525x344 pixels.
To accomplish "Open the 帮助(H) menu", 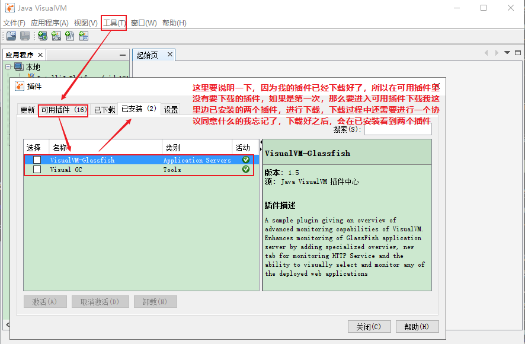I will [x=174, y=23].
